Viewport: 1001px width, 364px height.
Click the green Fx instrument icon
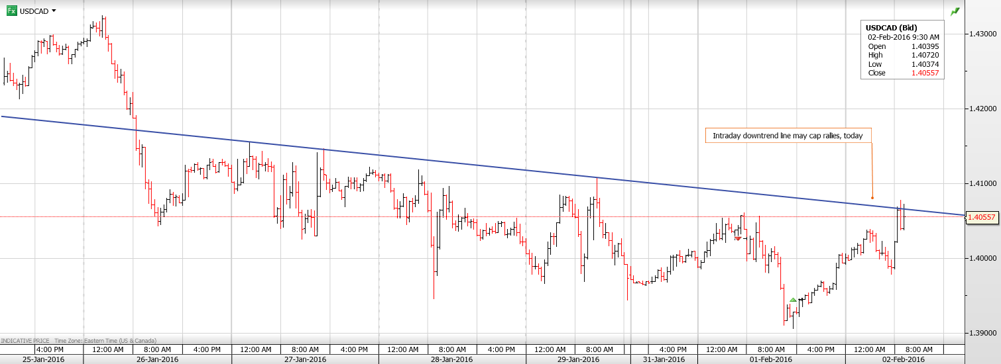11,11
